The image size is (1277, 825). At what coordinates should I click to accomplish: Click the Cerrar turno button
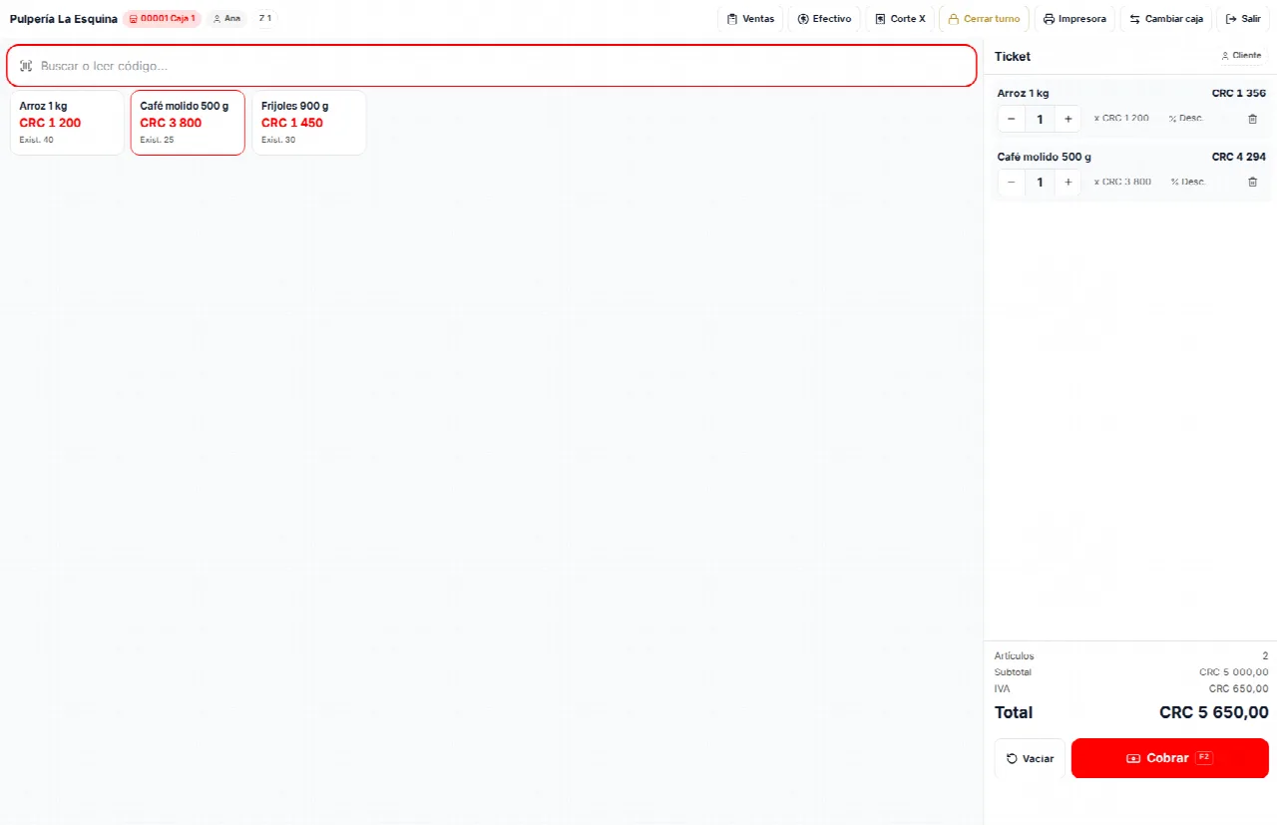pos(984,19)
